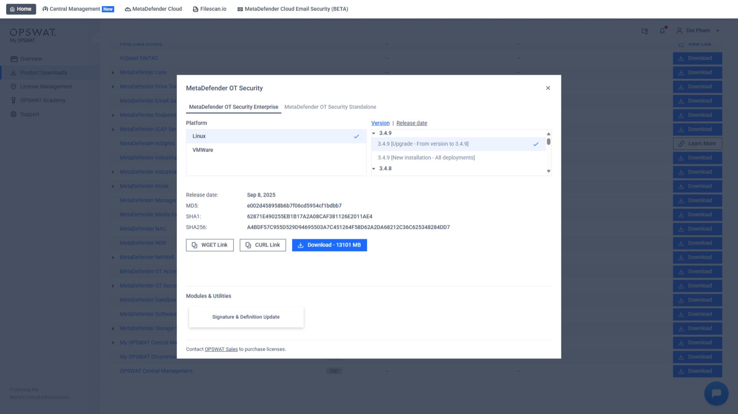Click View Link at top right
738x414 pixels.
coord(695,44)
